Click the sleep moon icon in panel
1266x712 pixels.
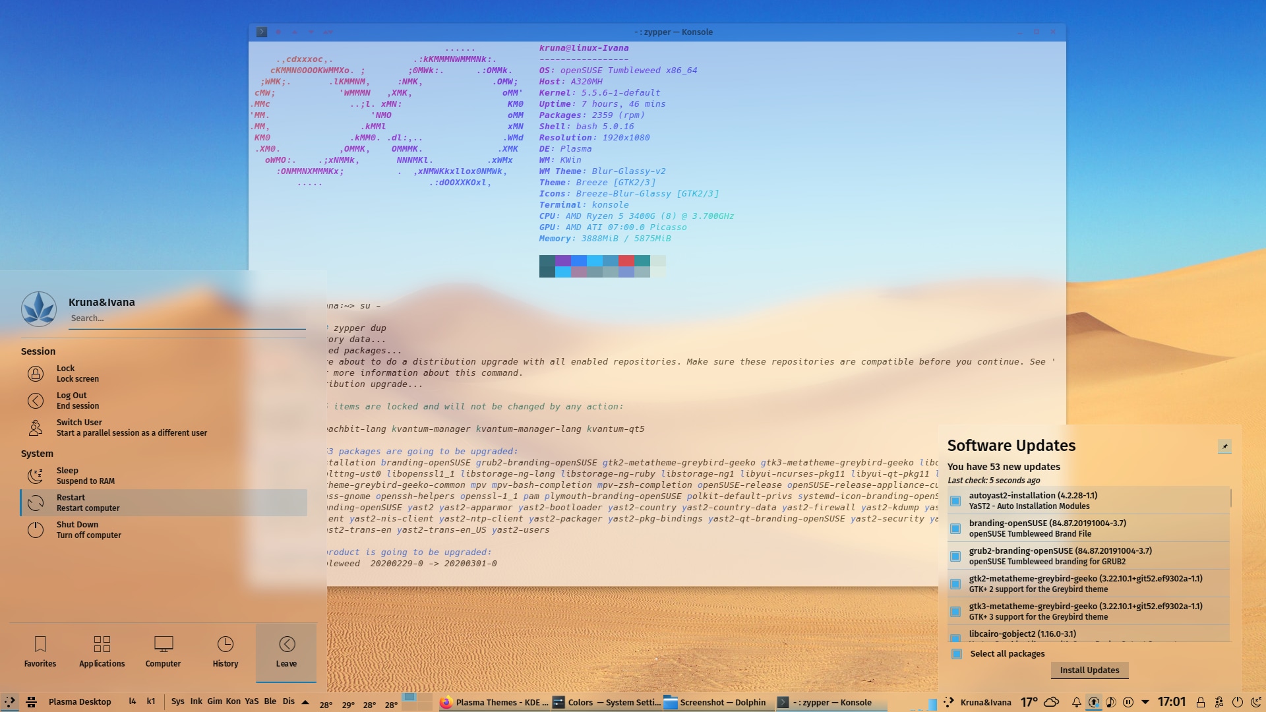tap(1256, 703)
